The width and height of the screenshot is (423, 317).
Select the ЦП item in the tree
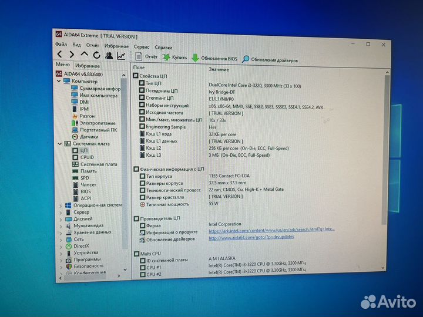[x=80, y=150]
